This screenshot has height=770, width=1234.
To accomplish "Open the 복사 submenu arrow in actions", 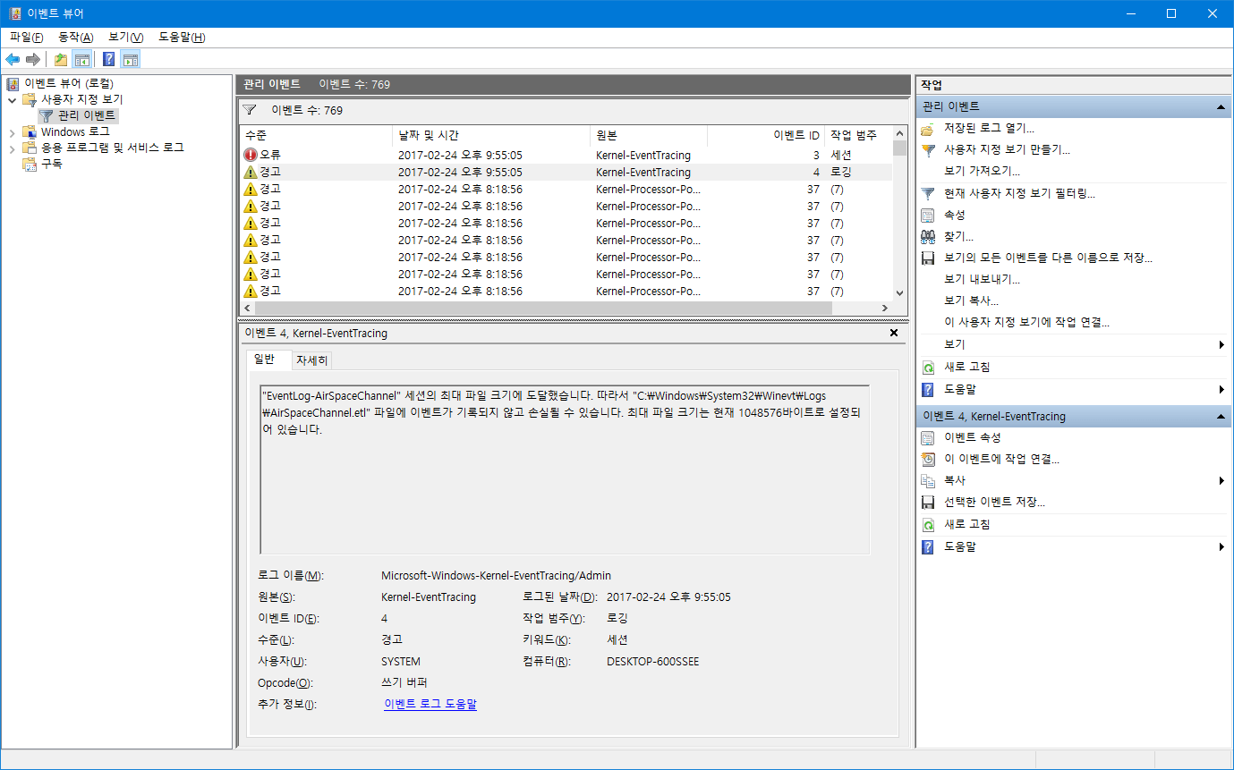I will click(1221, 481).
